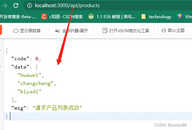Select the "huawei" array entry

click(30, 75)
